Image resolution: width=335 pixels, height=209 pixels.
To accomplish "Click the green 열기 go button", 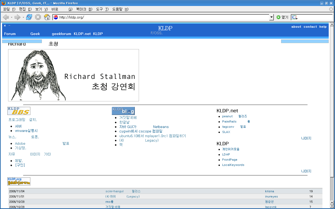I will click(x=282, y=17).
